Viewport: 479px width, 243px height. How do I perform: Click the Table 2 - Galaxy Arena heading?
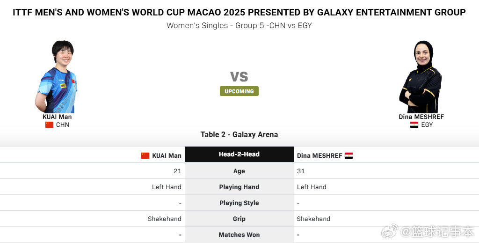coord(239,134)
